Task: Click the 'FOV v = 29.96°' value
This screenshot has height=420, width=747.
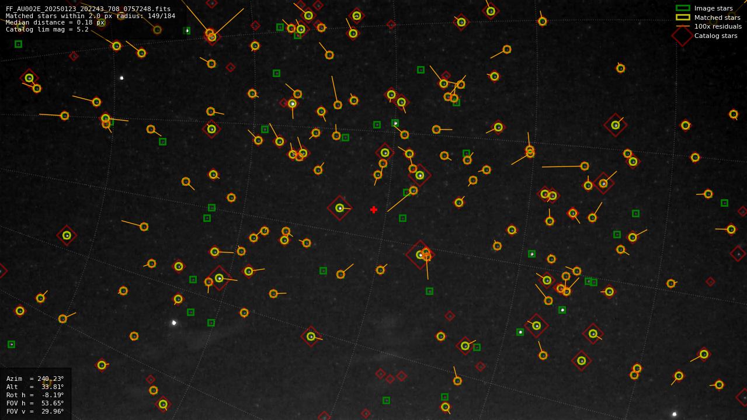Action: (x=35, y=411)
